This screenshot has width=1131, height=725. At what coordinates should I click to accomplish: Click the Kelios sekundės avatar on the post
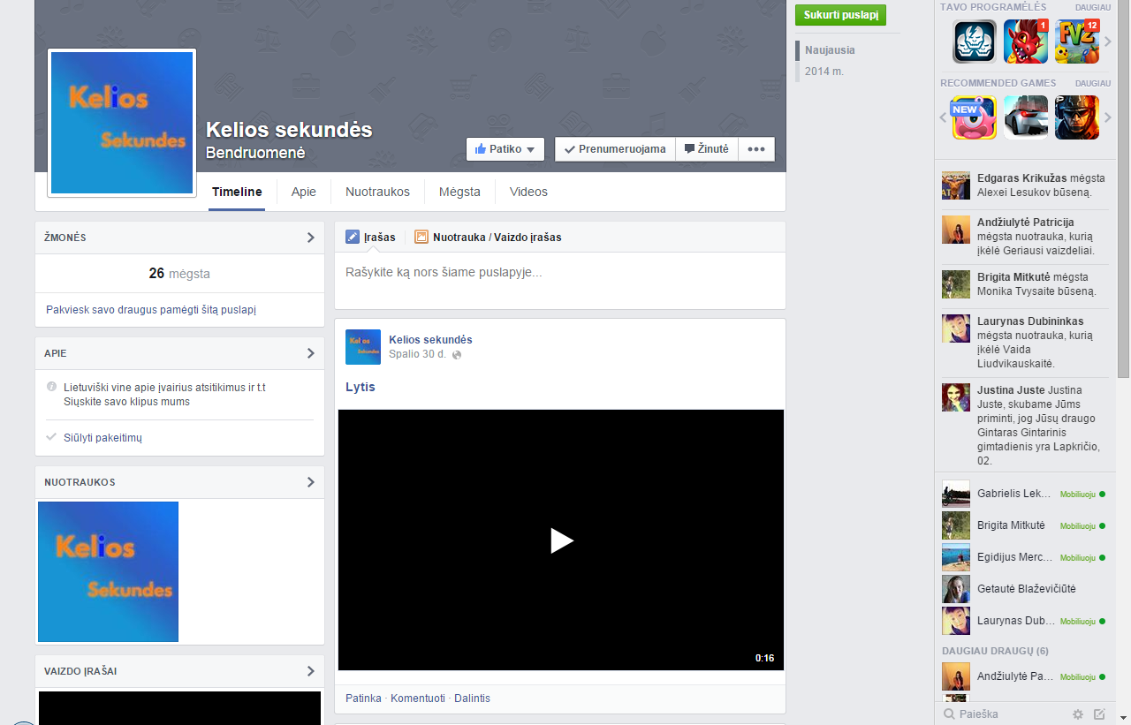pyautogui.click(x=363, y=347)
